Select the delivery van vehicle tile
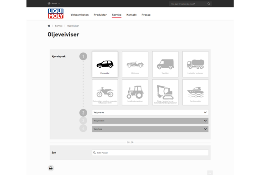260x175 pixels. (165, 64)
